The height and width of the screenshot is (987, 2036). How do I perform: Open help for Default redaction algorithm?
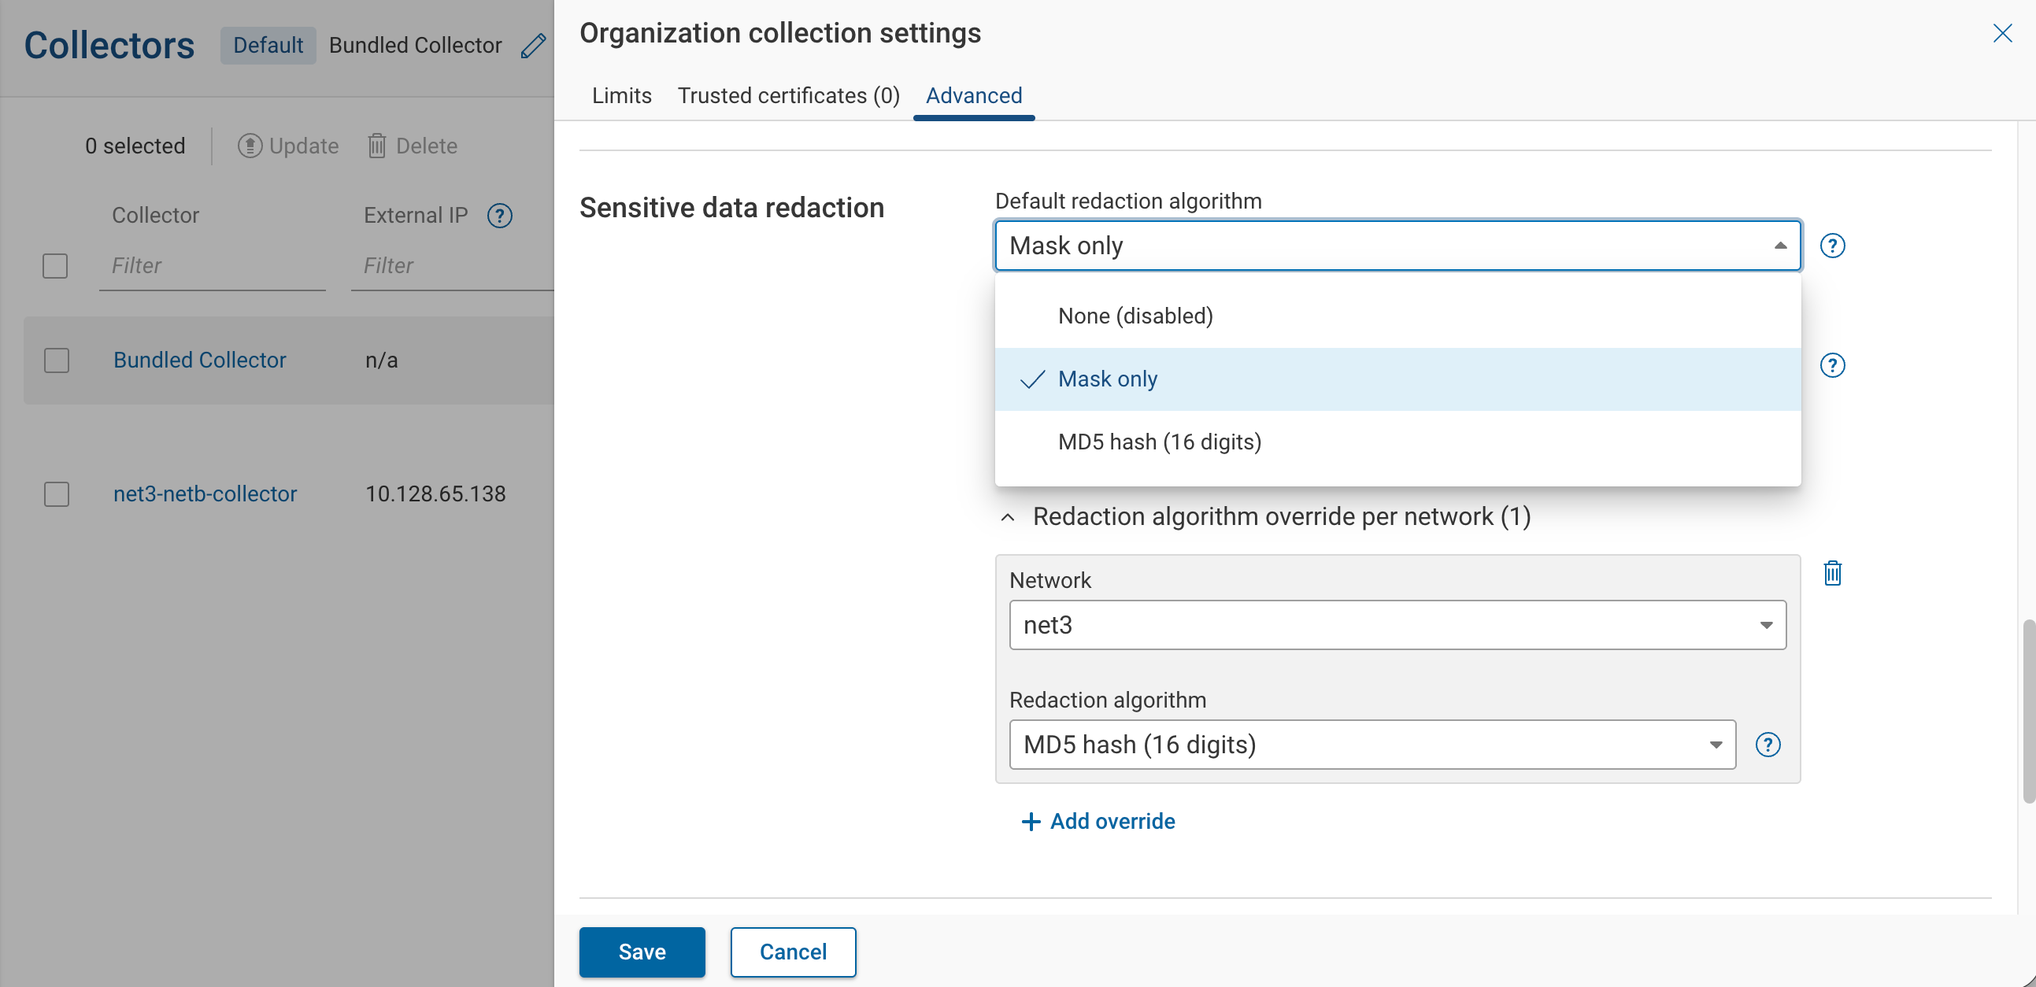coord(1832,246)
